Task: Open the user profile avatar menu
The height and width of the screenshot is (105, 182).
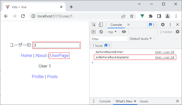Action: [x=168, y=16]
